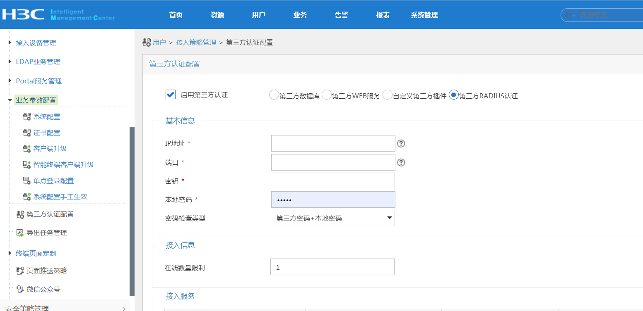
Task: Click the 单点登录配置 sidebar icon
Action: 27,180
